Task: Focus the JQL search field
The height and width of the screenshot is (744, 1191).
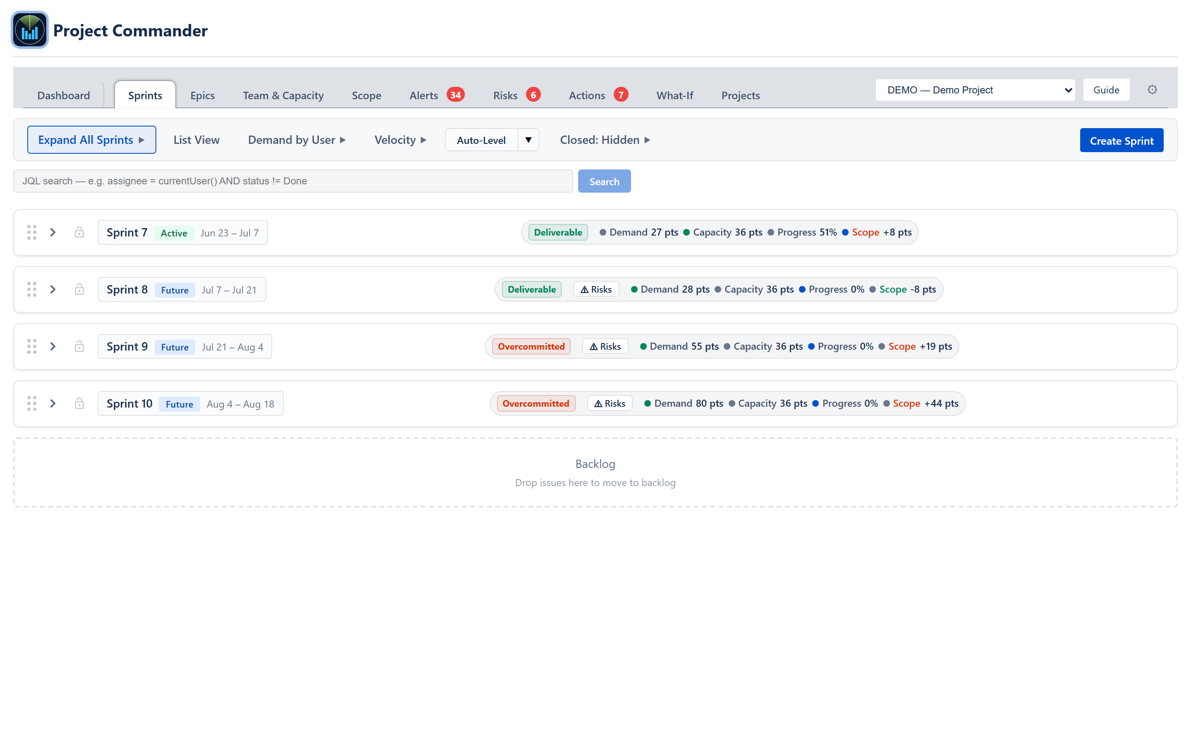Action: coord(293,181)
